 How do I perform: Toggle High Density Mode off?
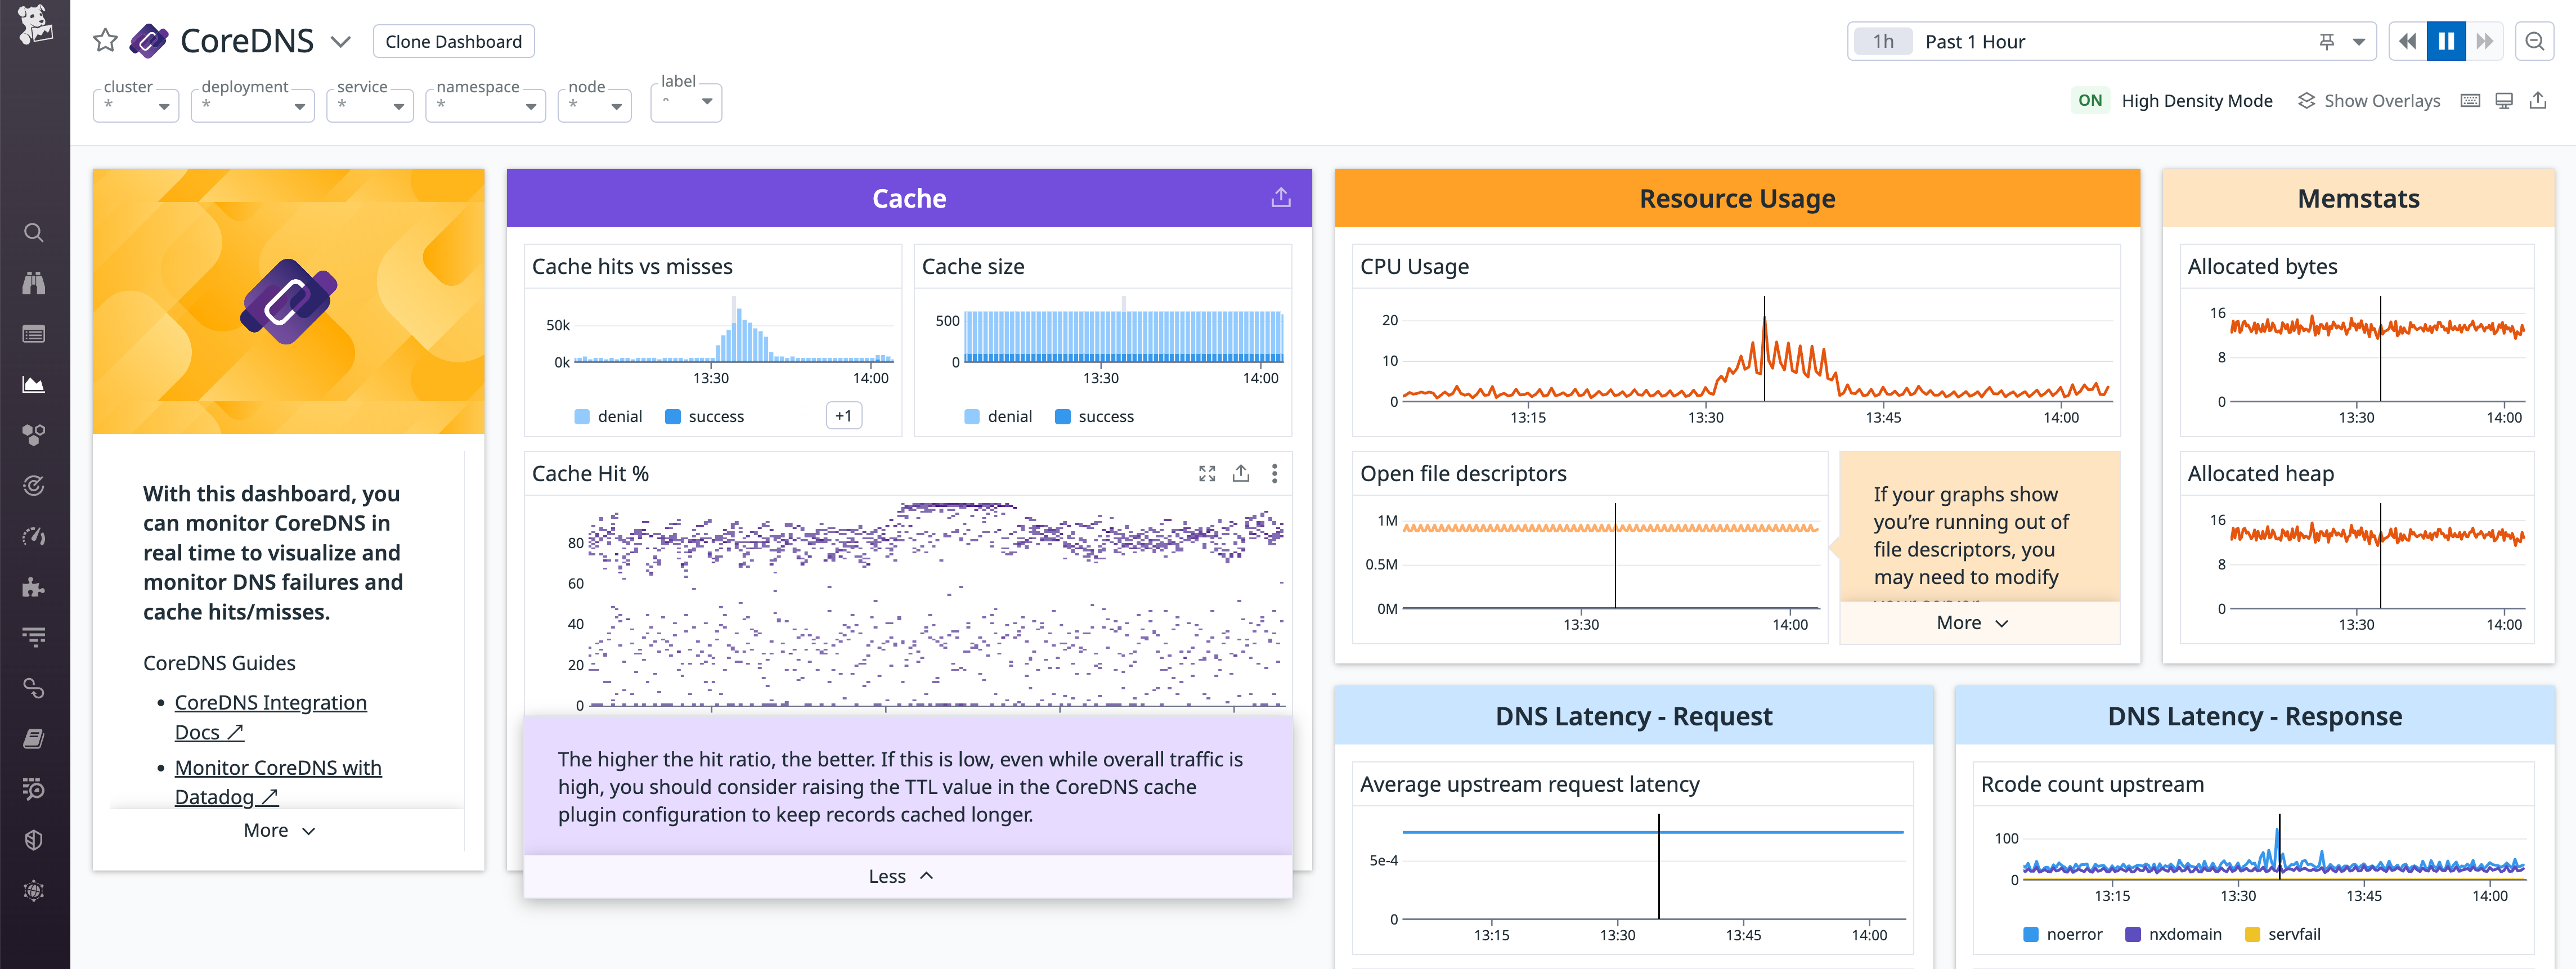(2091, 100)
